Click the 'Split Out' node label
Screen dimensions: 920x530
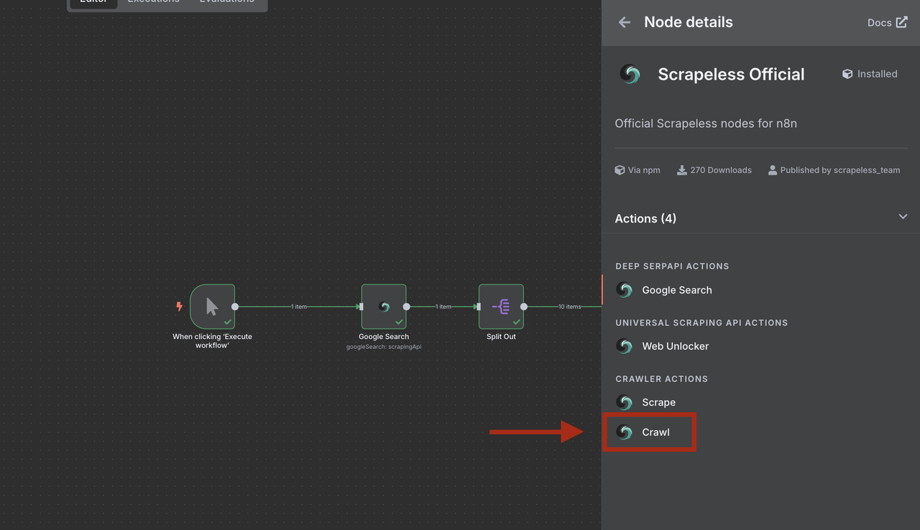point(501,337)
